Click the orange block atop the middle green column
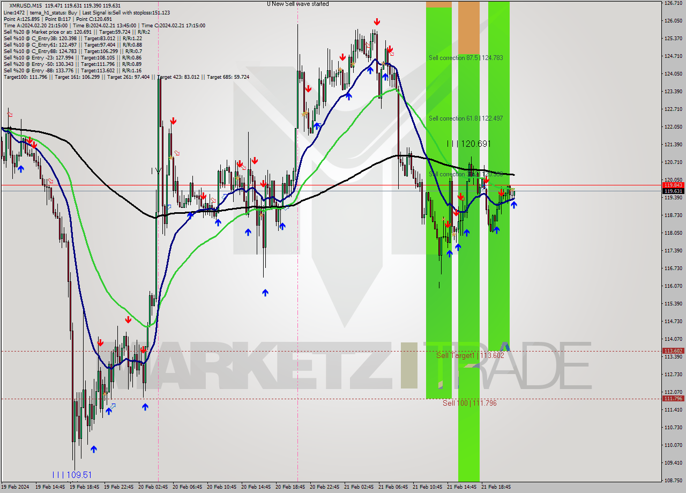The height and width of the screenshot is (493, 686). click(x=469, y=27)
